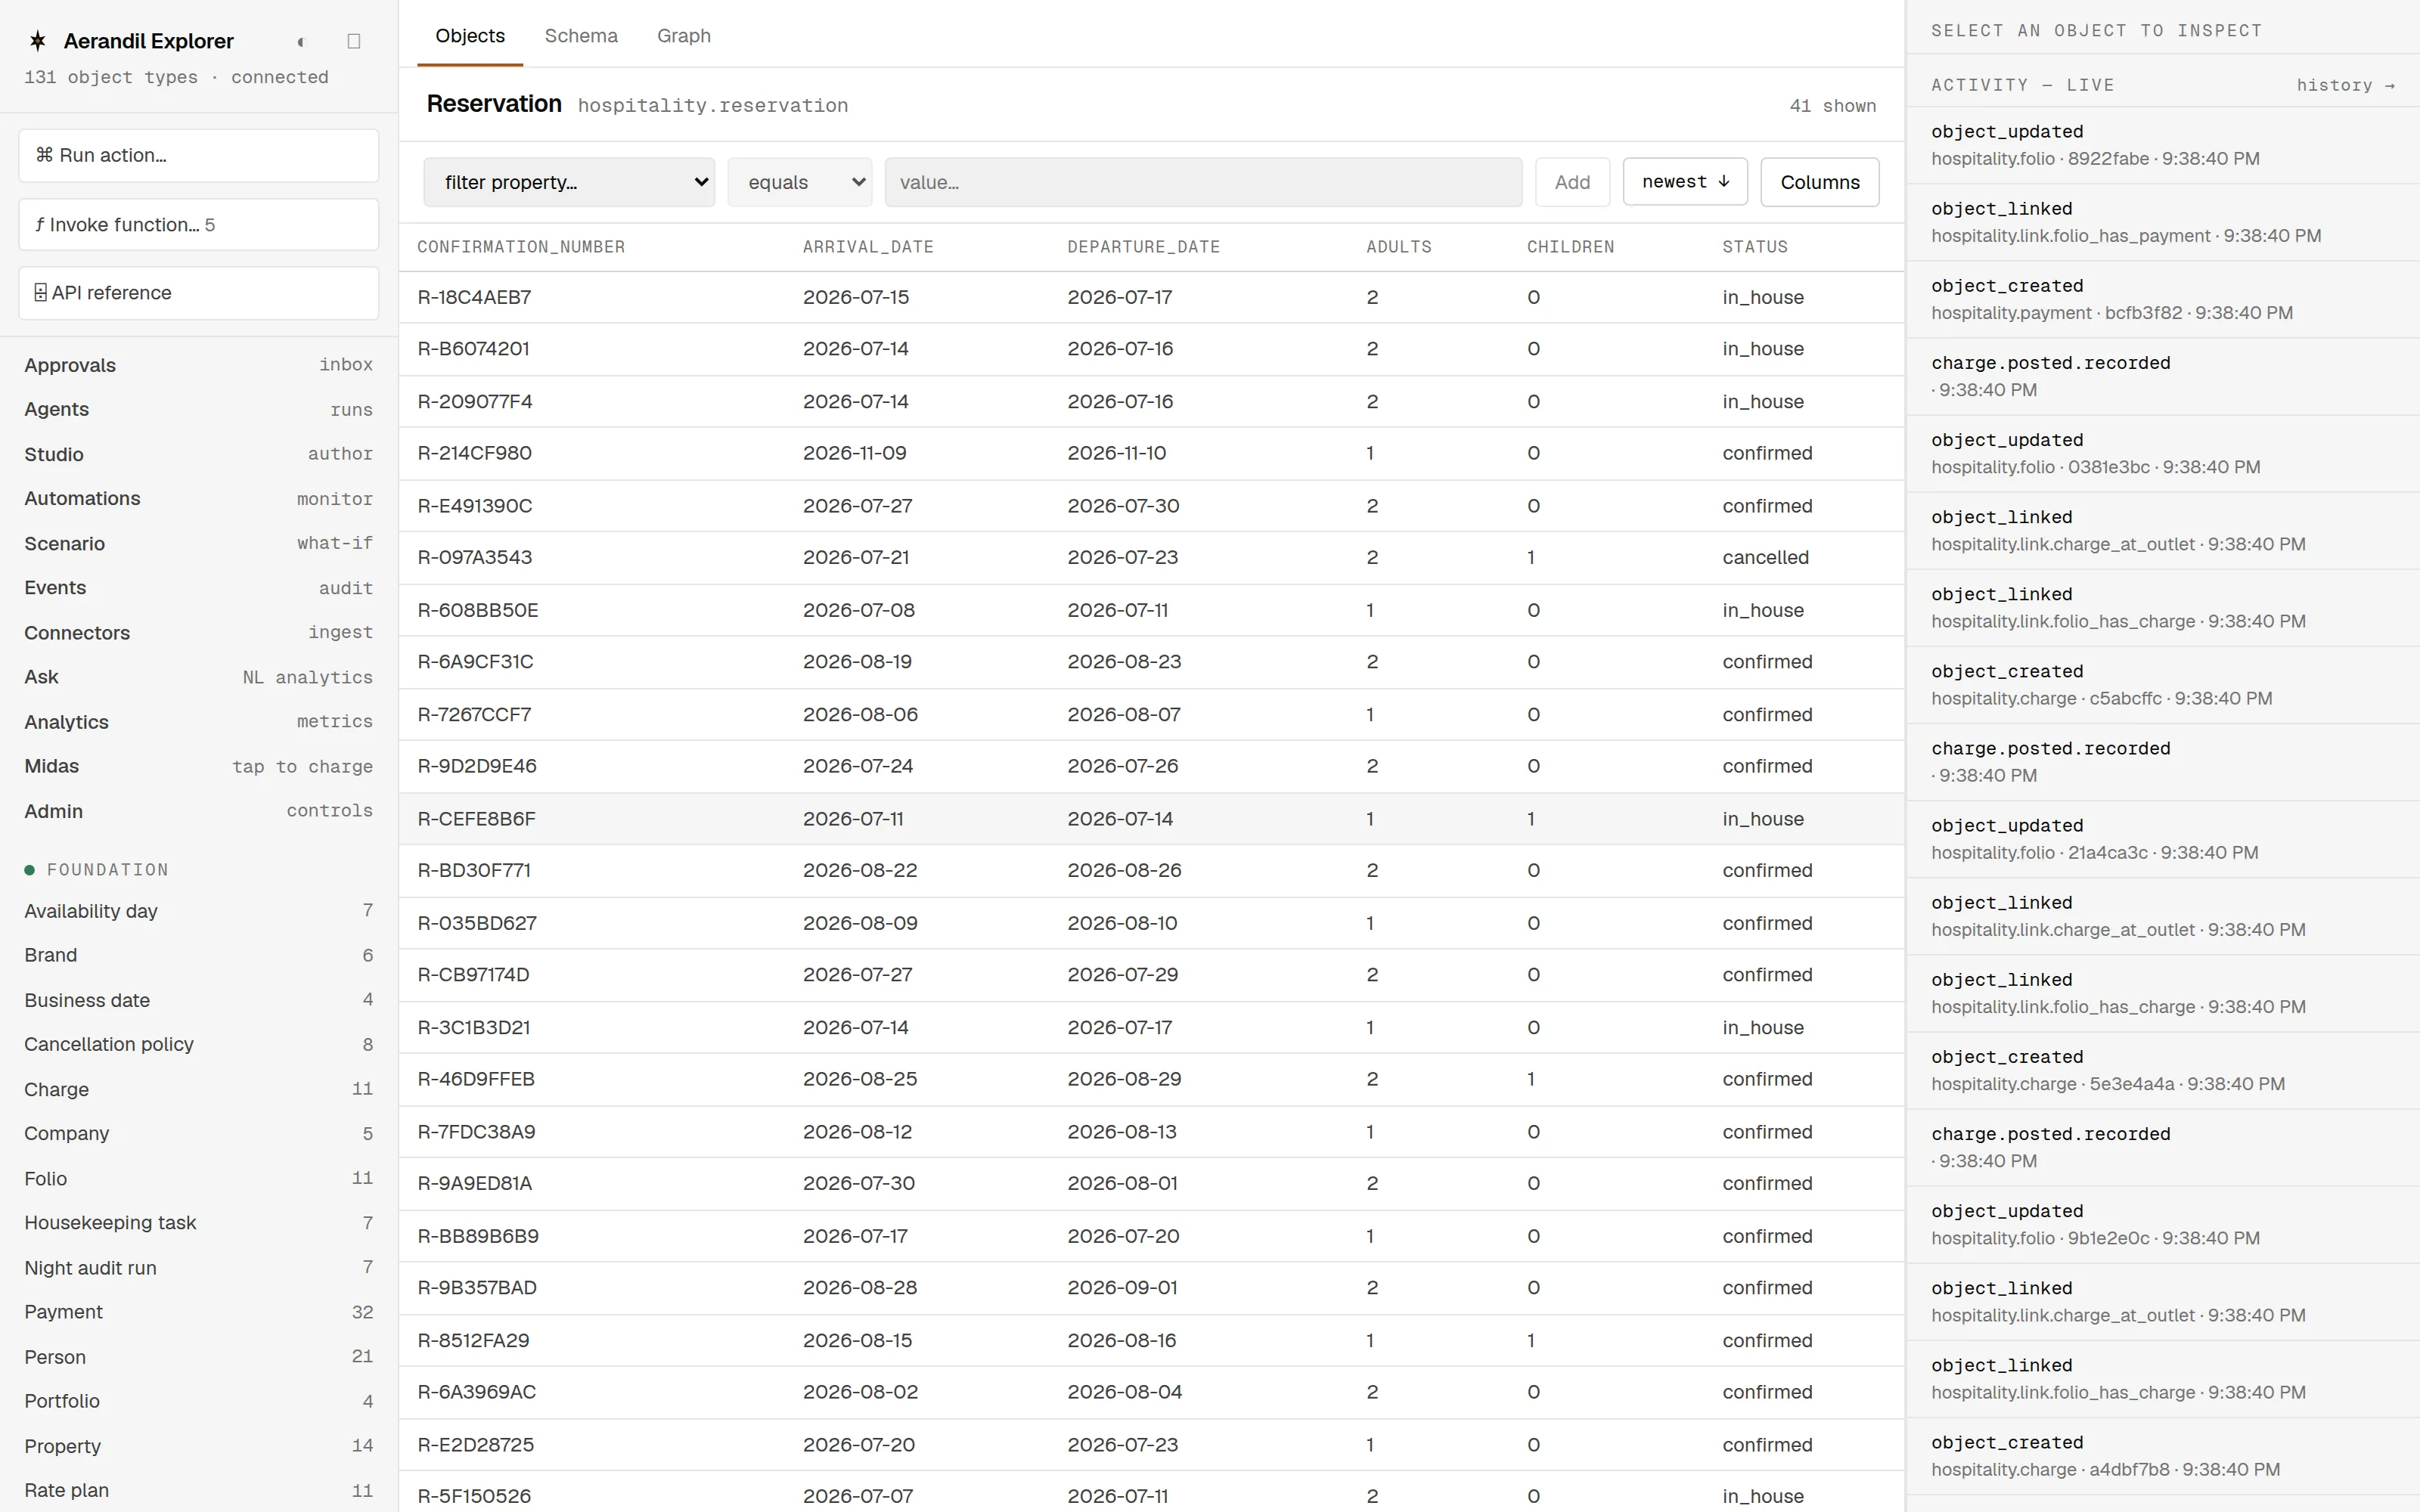Image resolution: width=2420 pixels, height=1512 pixels.
Task: Select the Objects tab
Action: tap(470, 36)
